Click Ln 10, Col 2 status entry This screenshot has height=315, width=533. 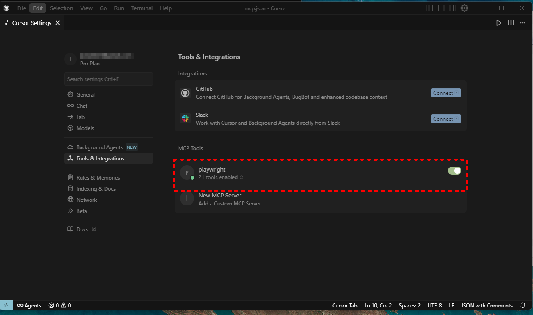(378, 306)
